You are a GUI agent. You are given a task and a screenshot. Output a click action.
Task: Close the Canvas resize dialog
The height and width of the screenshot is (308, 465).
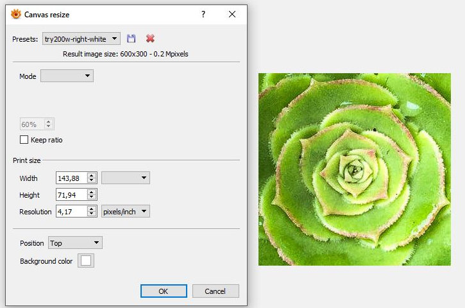pos(232,14)
